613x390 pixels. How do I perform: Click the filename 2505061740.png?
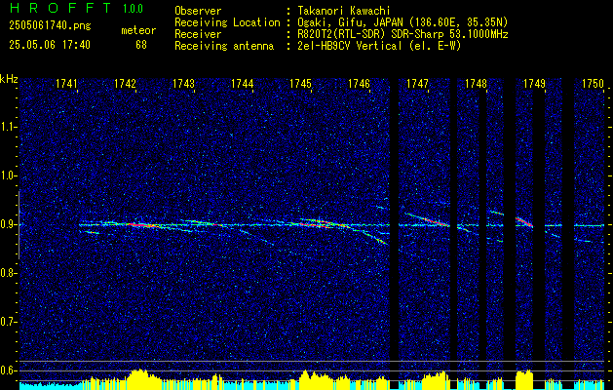coord(50,26)
